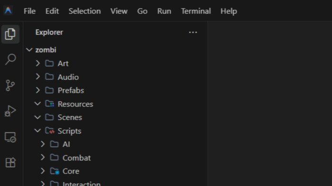Open the Search view icon
This screenshot has height=186, width=332.
(x=10, y=59)
